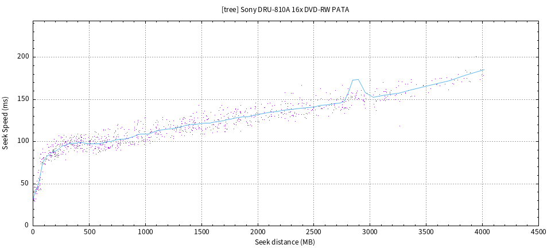Click the blue line's dip just after 3000 MB
The image size is (551, 248).
[373, 97]
